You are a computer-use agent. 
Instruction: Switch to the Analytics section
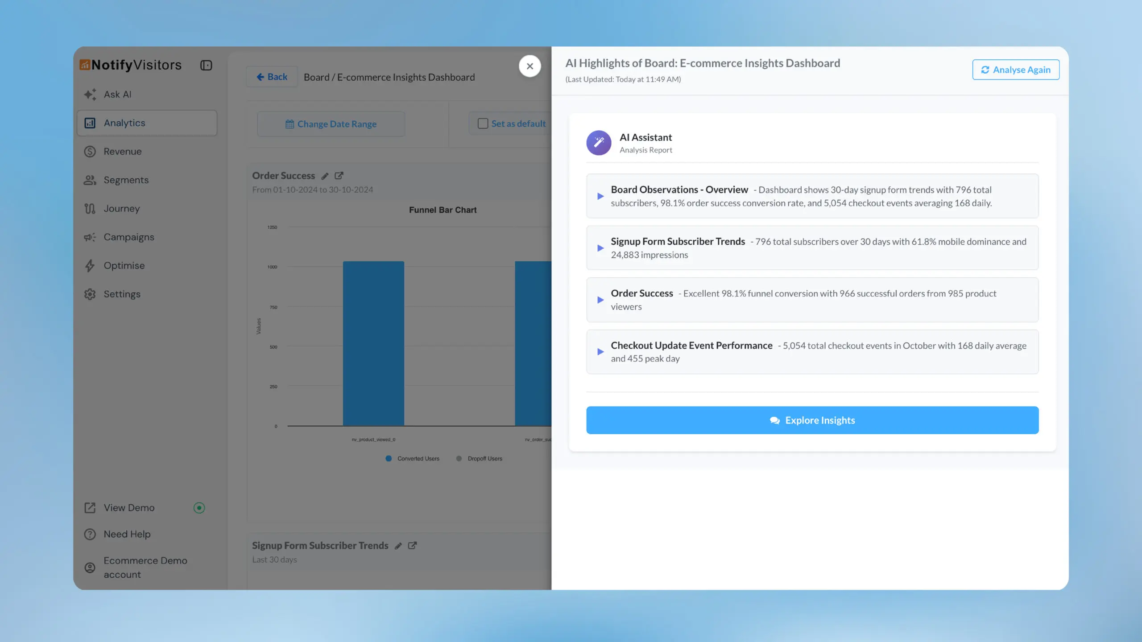point(124,123)
